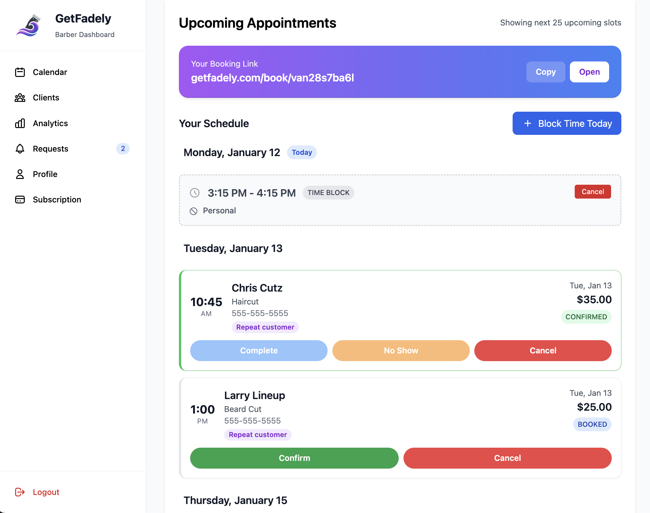Click the Requests notification count badge
Image resolution: width=650 pixels, height=513 pixels.
point(123,148)
